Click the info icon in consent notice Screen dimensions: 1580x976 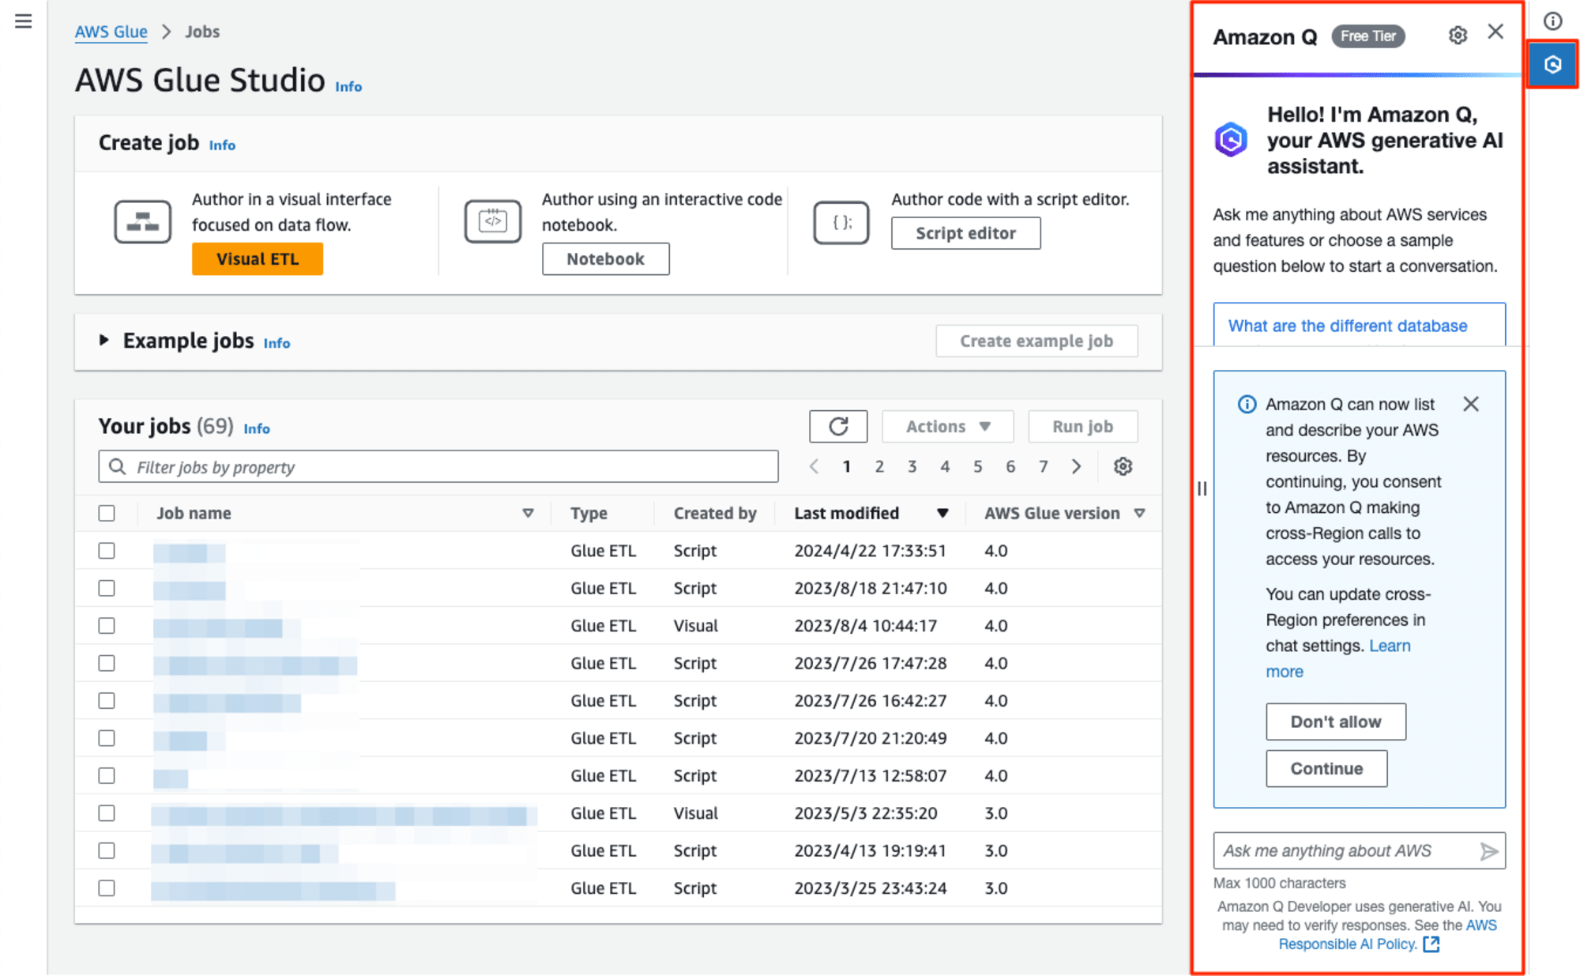click(1247, 405)
